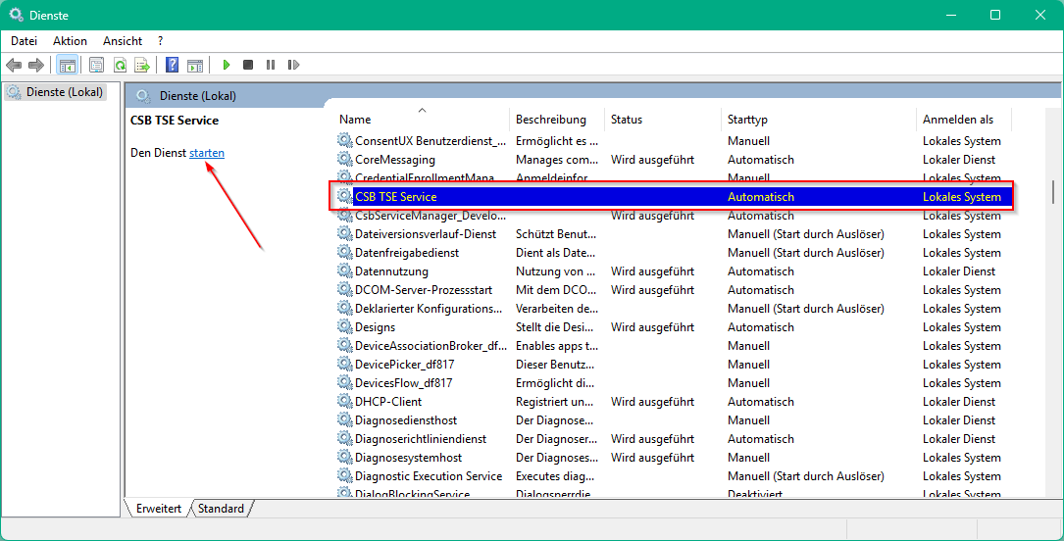1064x541 pixels.
Task: Click the gear icon of Datennutzung service
Action: coord(345,271)
